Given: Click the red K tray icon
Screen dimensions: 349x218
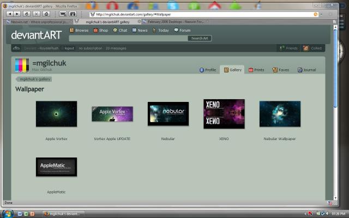Looking at the screenshot, I should coord(310,214).
